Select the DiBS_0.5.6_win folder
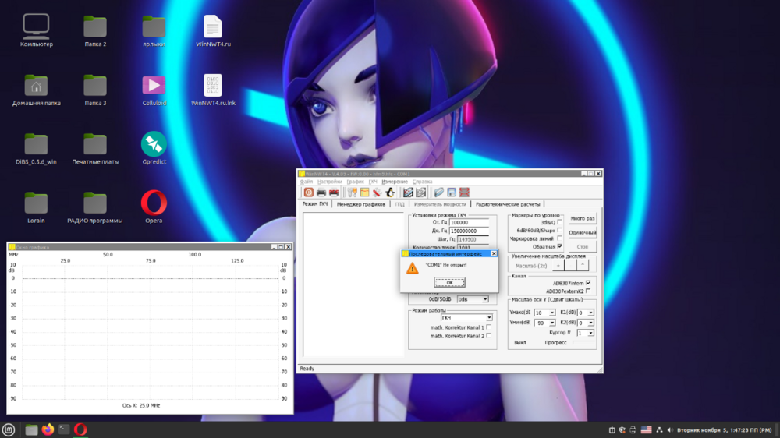The height and width of the screenshot is (438, 780). click(x=37, y=148)
